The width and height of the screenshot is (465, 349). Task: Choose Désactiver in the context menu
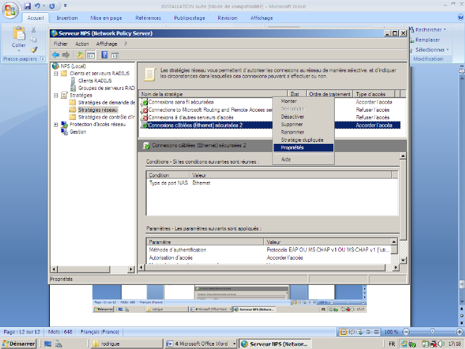click(x=292, y=117)
